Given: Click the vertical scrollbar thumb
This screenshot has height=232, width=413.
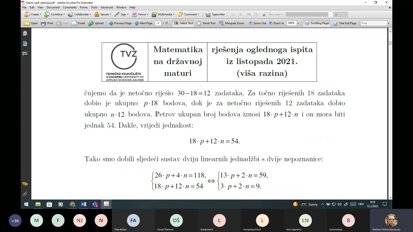Looking at the screenshot, I should tap(390, 43).
